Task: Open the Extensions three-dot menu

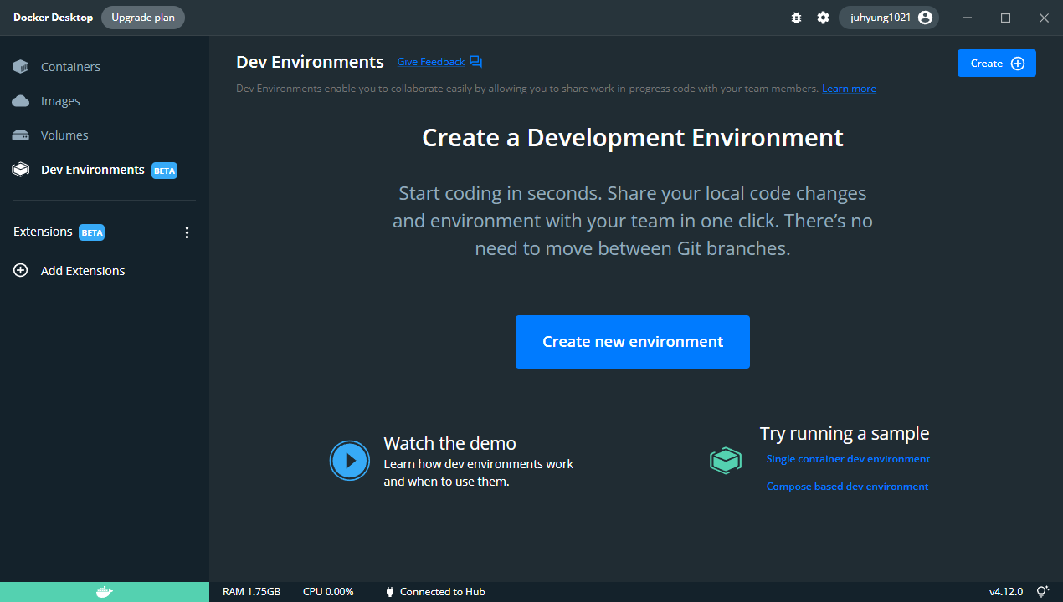Action: (x=187, y=232)
